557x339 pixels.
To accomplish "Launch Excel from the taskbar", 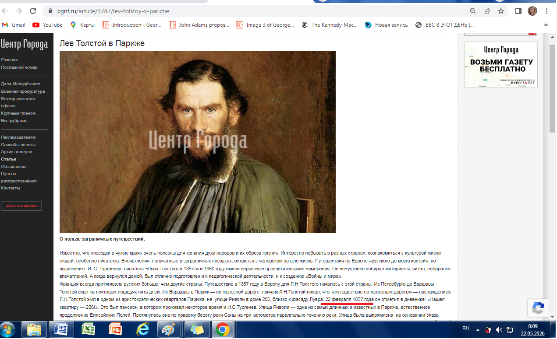I will tap(89, 329).
